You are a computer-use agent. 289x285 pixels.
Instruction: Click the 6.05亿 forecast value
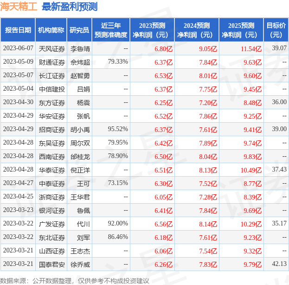[163, 197]
